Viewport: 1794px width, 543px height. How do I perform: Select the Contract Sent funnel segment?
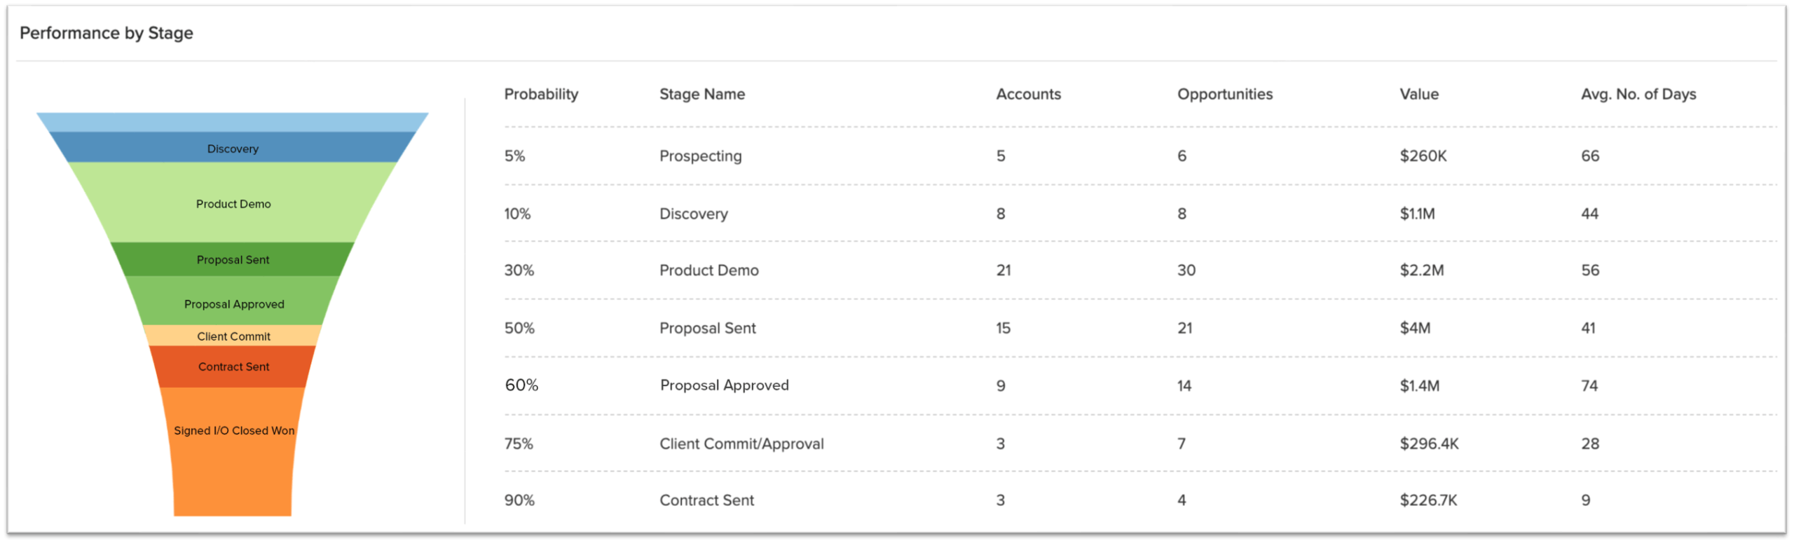233,366
